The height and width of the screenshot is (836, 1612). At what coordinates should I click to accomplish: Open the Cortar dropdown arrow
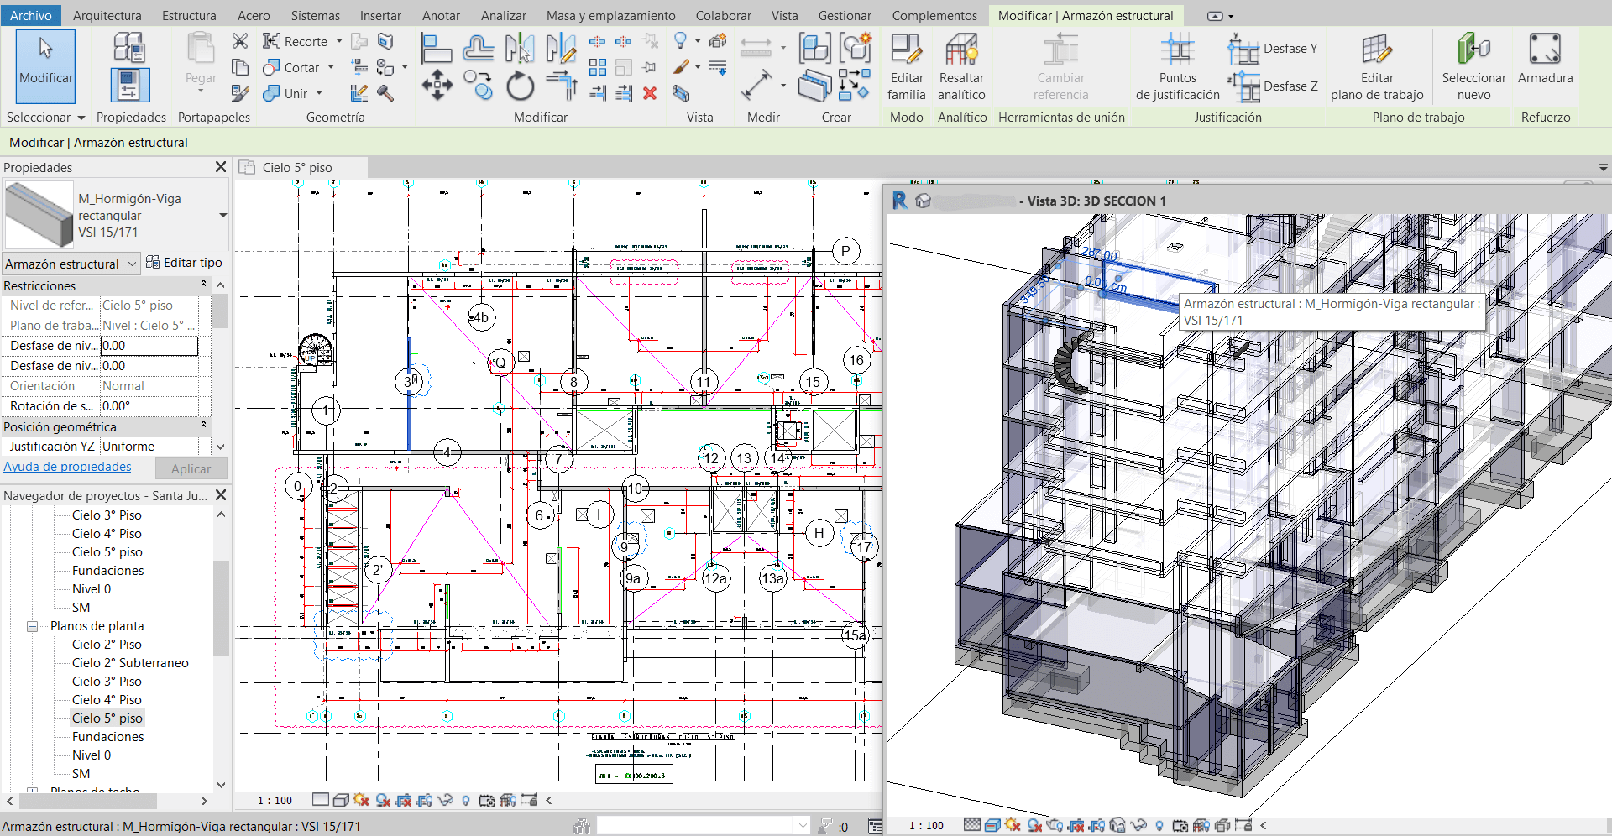tap(331, 67)
